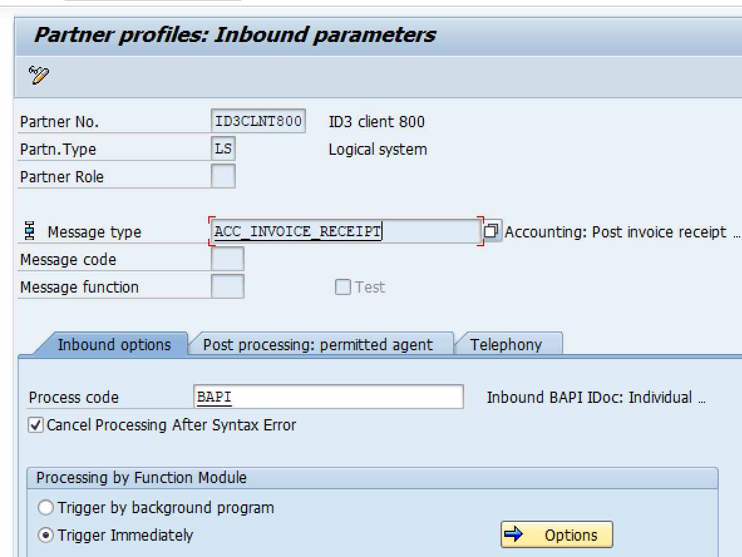This screenshot has height=557, width=742.
Task: Open Post processing: permitted agent tab
Action: (x=317, y=345)
